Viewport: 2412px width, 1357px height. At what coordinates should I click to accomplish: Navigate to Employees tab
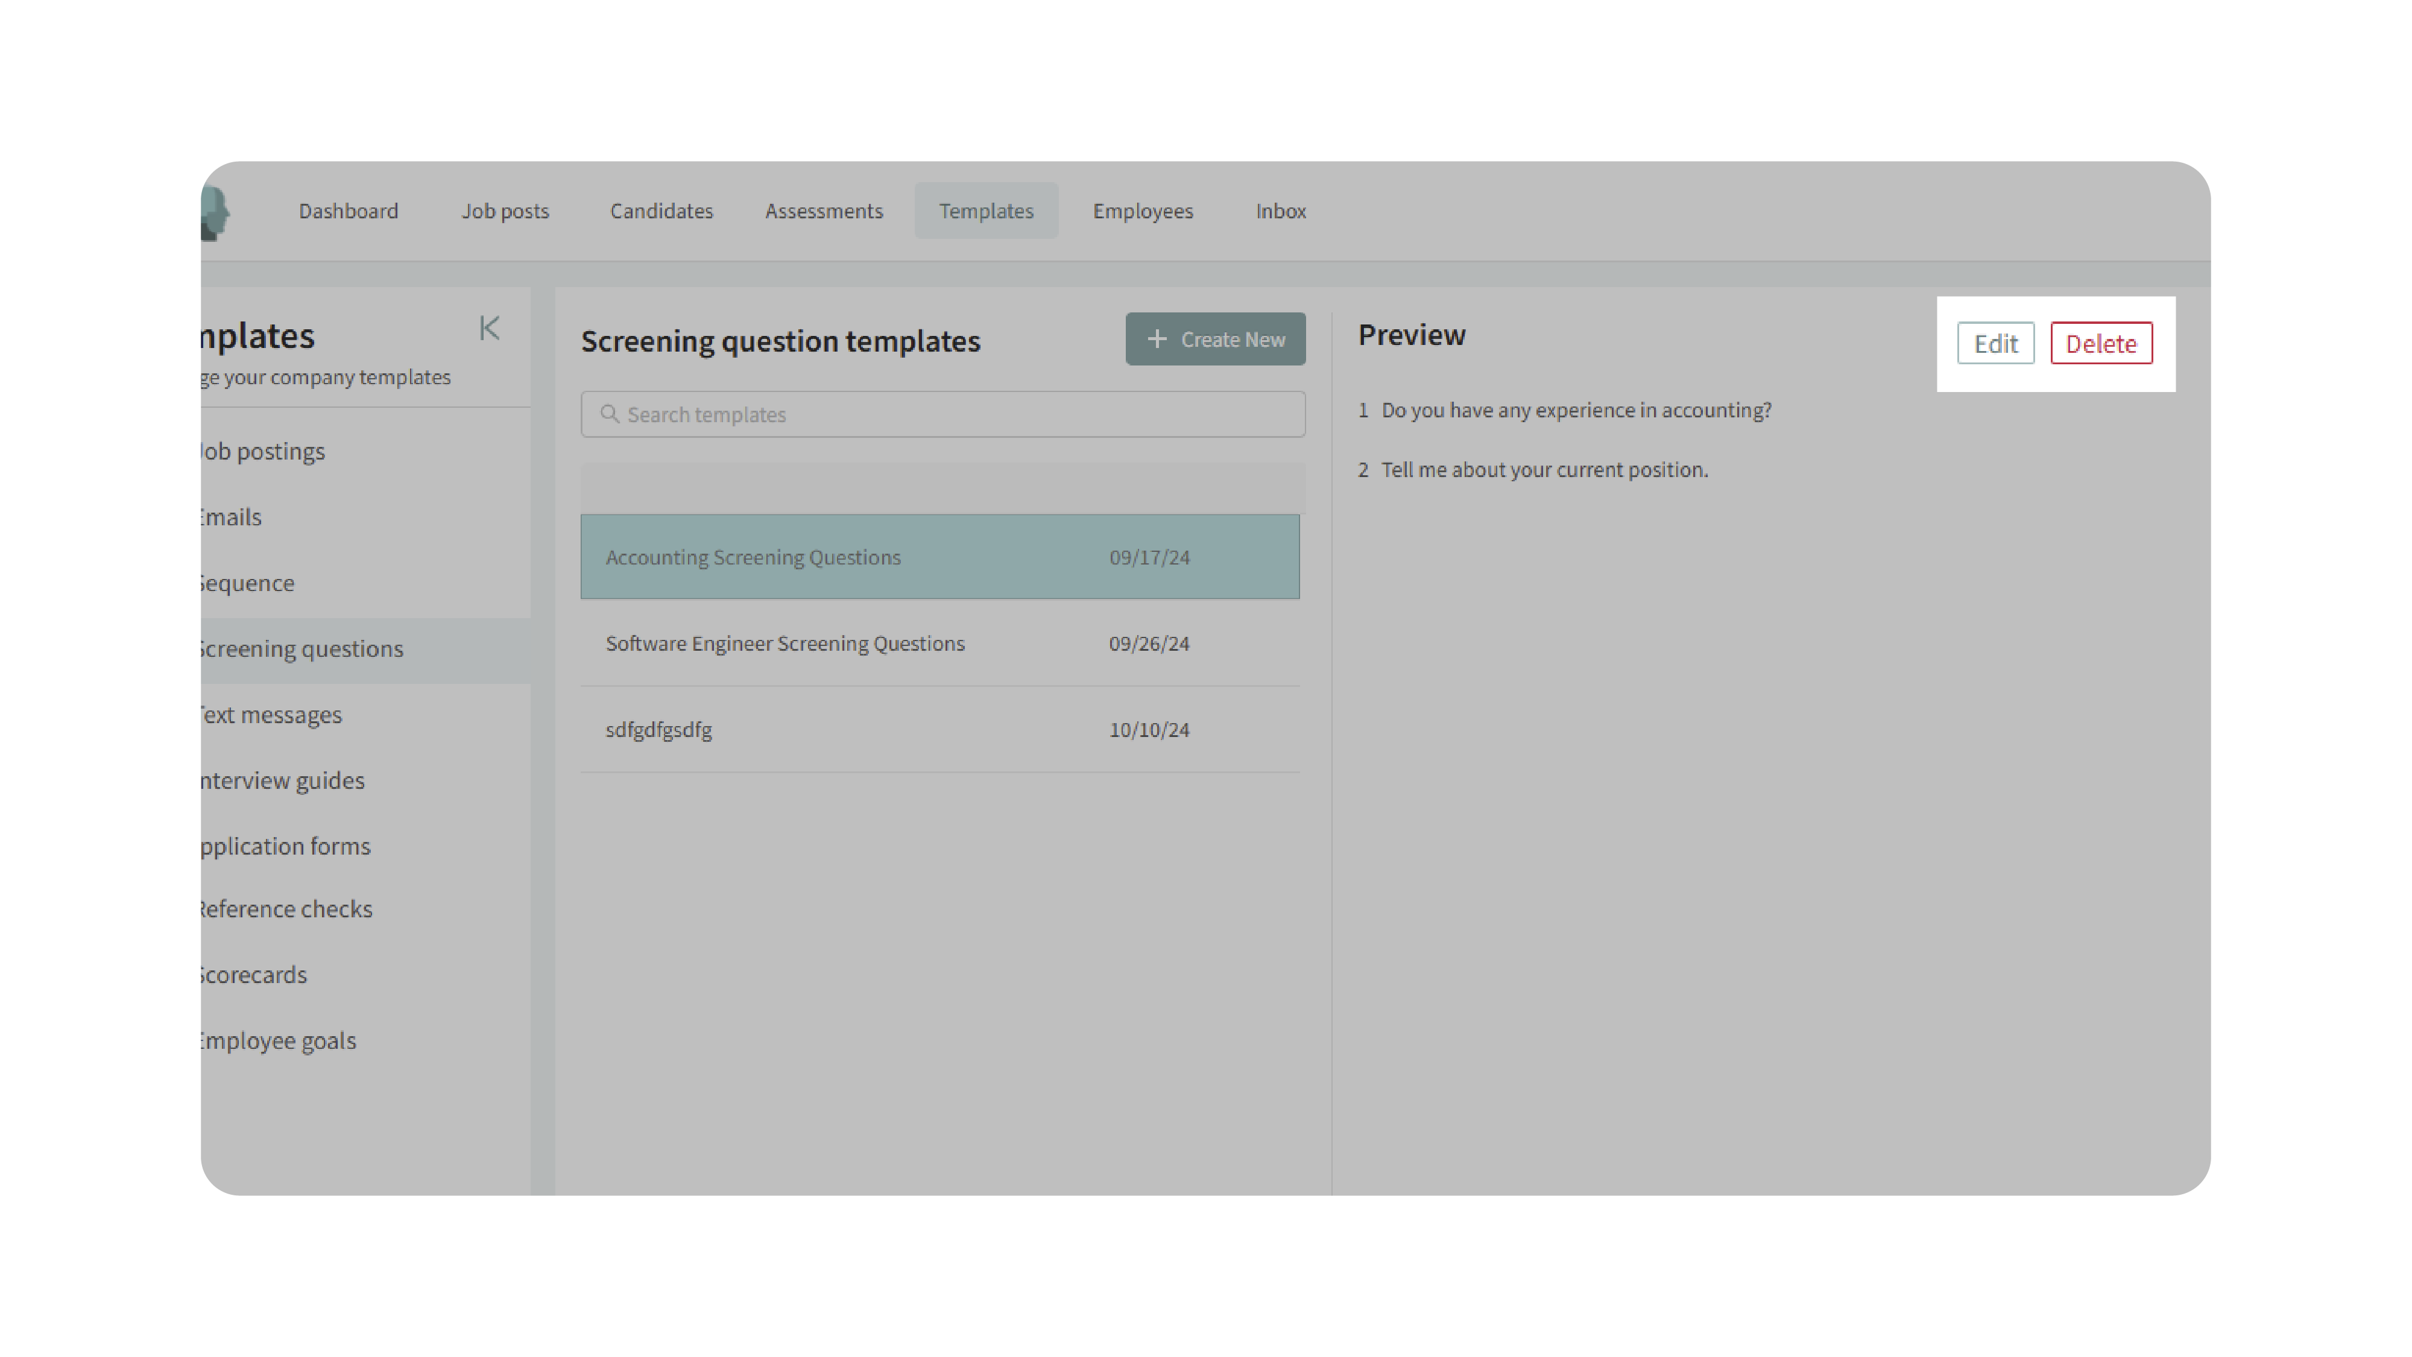tap(1142, 212)
